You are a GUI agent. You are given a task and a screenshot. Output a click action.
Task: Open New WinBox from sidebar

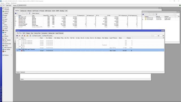tap(6, 50)
